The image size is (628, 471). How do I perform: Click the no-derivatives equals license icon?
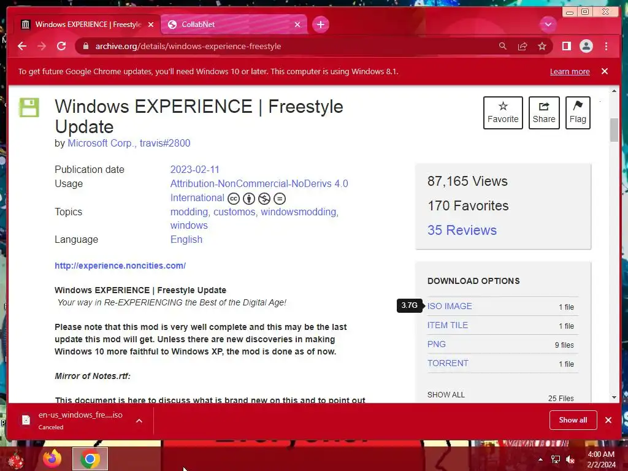279,198
